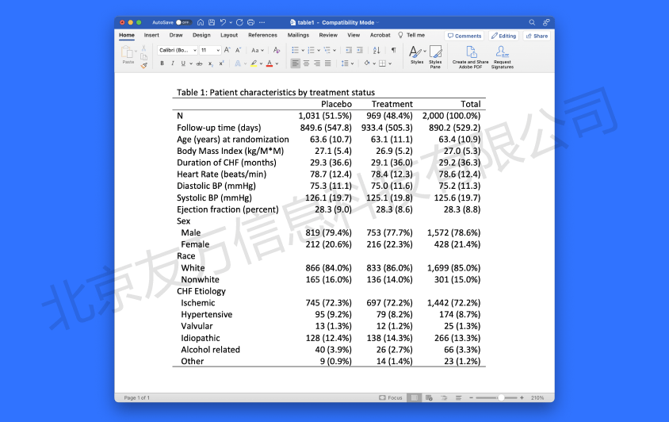
Task: Click the Sort A-Z icon
Action: coord(377,50)
